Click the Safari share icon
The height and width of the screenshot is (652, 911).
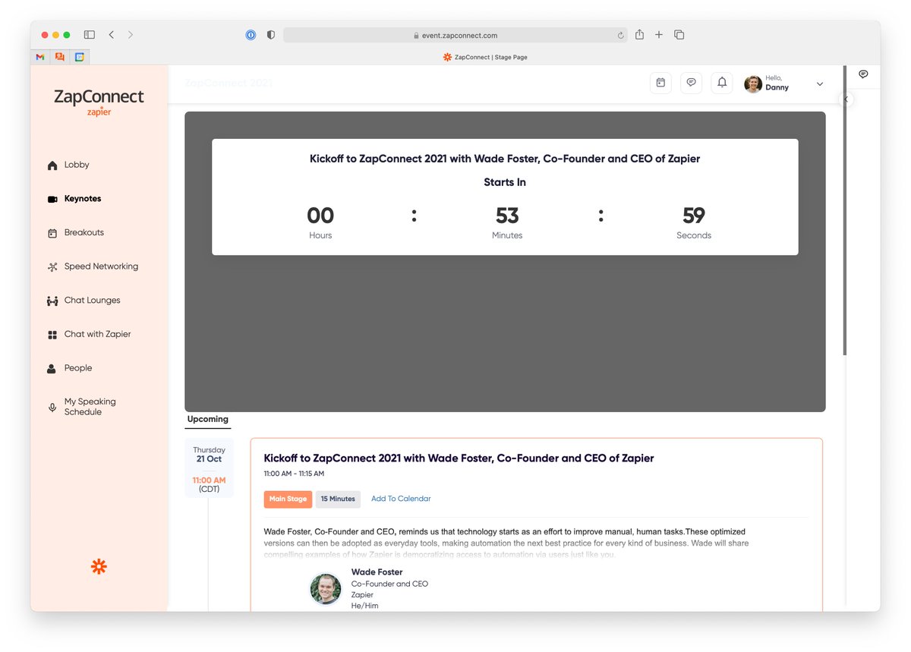pyautogui.click(x=639, y=34)
